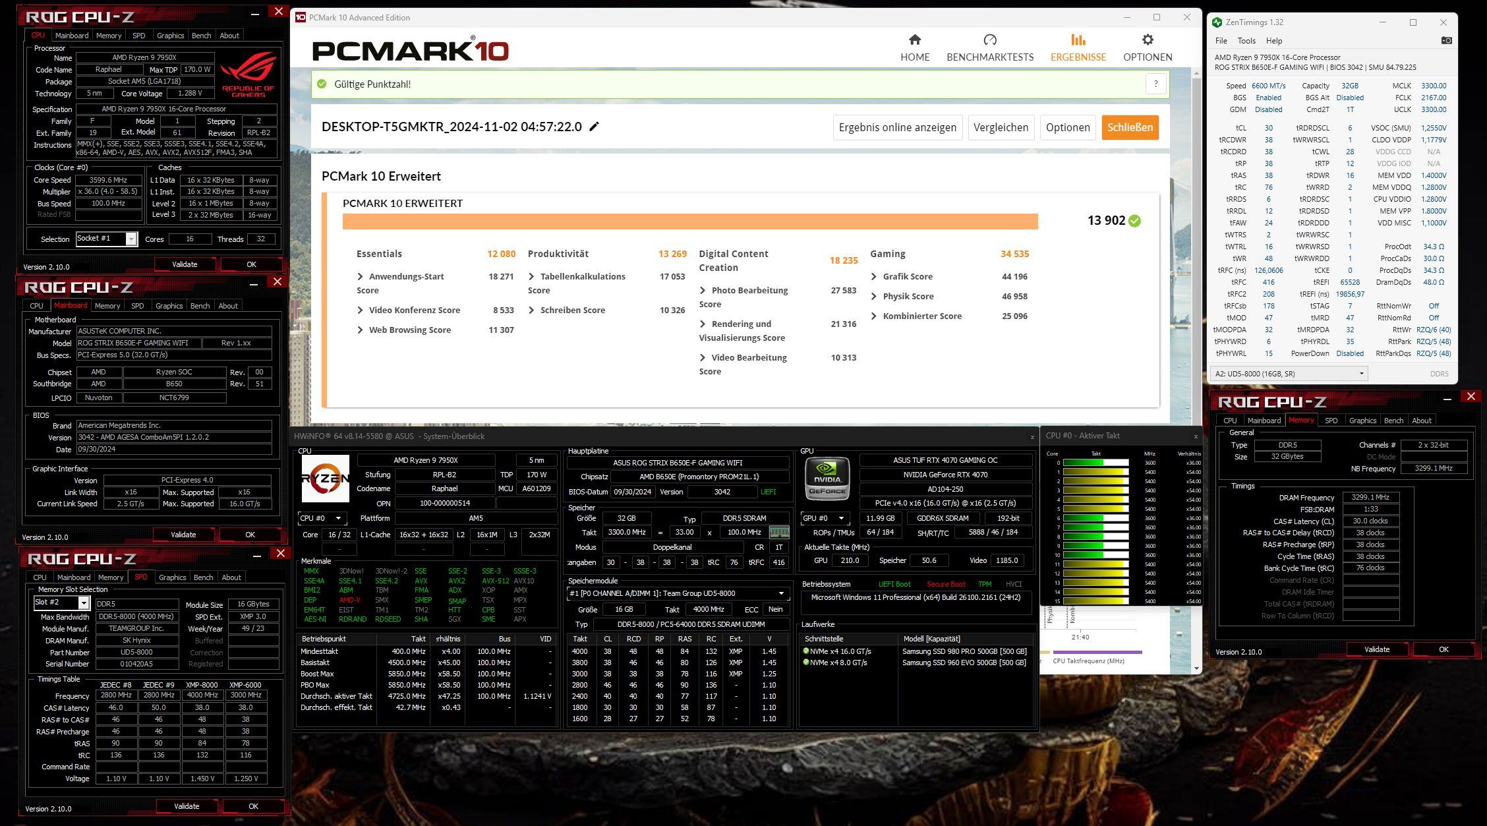Click the memory module icon in HWiNFO
This screenshot has width=1487, height=826.
[779, 532]
